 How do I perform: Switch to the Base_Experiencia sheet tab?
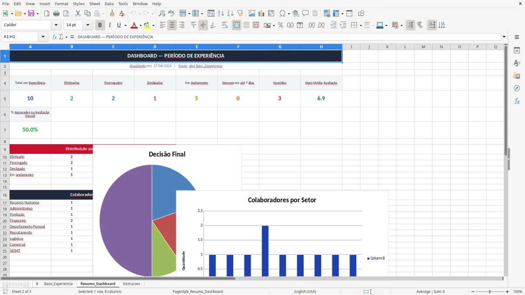pyautogui.click(x=58, y=284)
